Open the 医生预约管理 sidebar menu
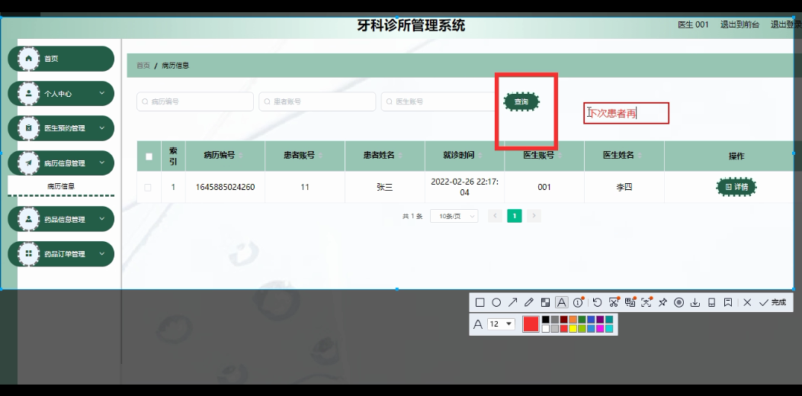 [x=61, y=128]
